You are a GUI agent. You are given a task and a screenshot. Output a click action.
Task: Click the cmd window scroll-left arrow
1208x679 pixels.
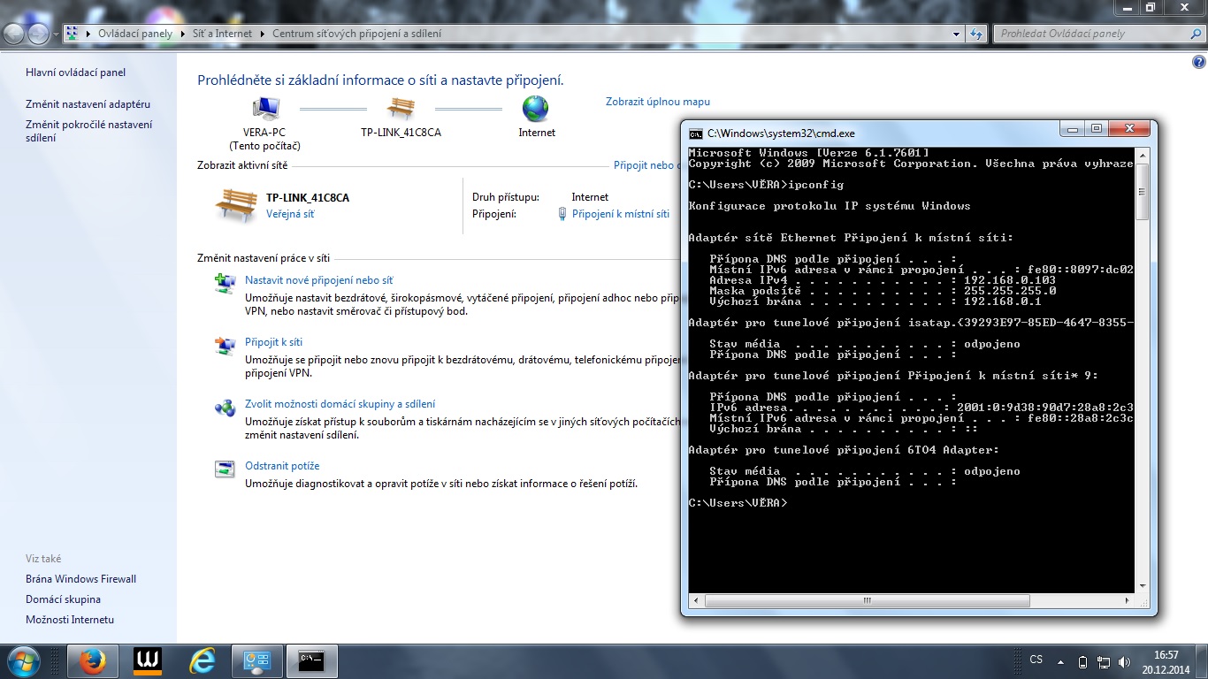pos(695,600)
